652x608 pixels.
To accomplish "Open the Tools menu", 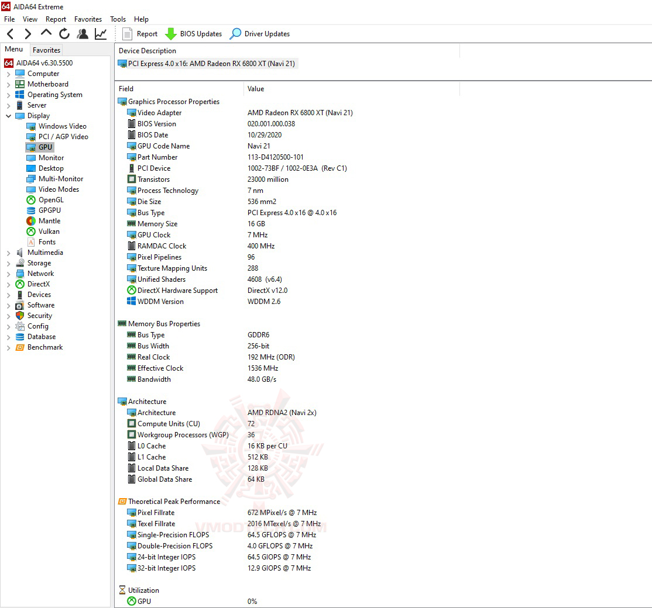I will point(118,19).
